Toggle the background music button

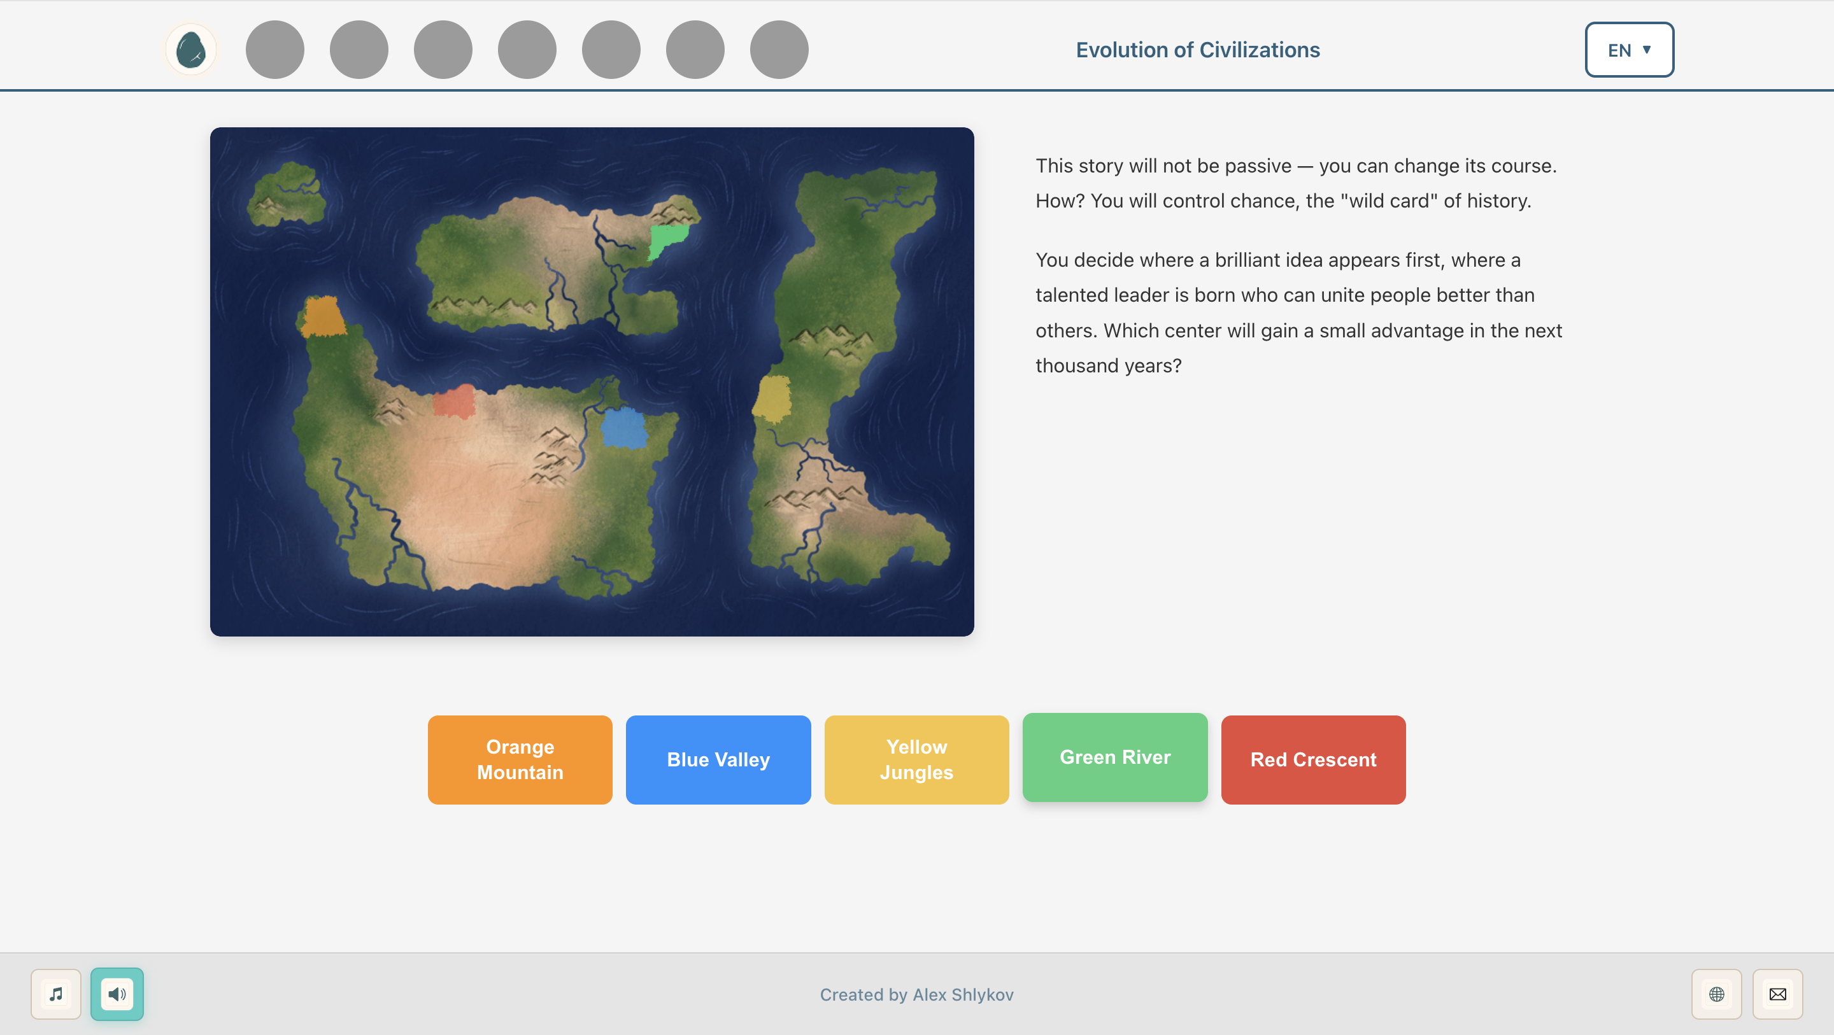coord(55,994)
